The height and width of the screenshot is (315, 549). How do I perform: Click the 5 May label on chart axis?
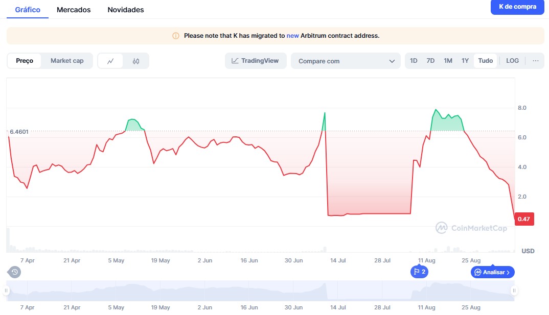pos(116,260)
